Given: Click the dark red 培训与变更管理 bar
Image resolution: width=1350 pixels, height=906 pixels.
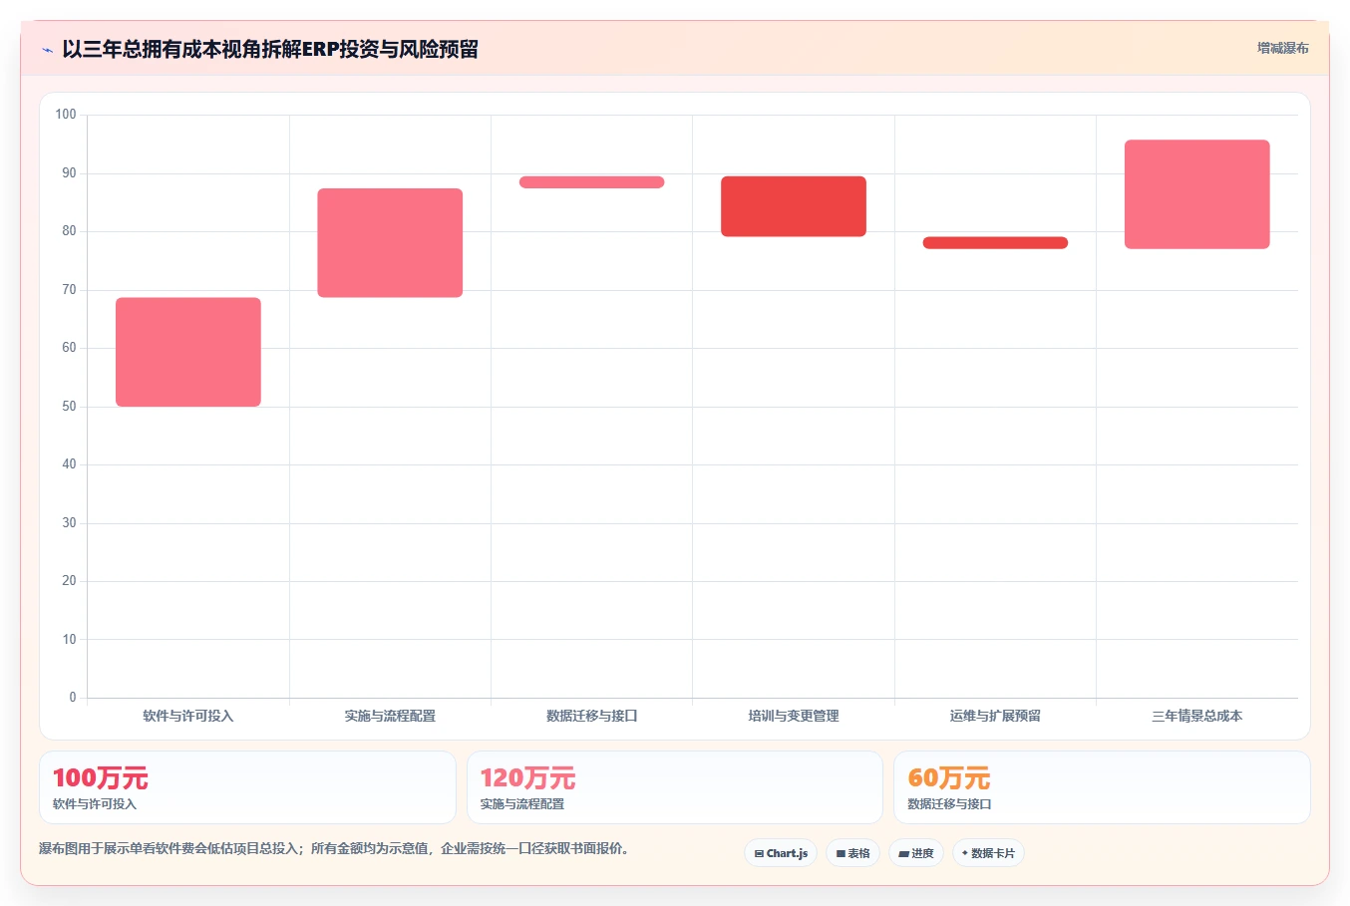Looking at the screenshot, I should 794,206.
